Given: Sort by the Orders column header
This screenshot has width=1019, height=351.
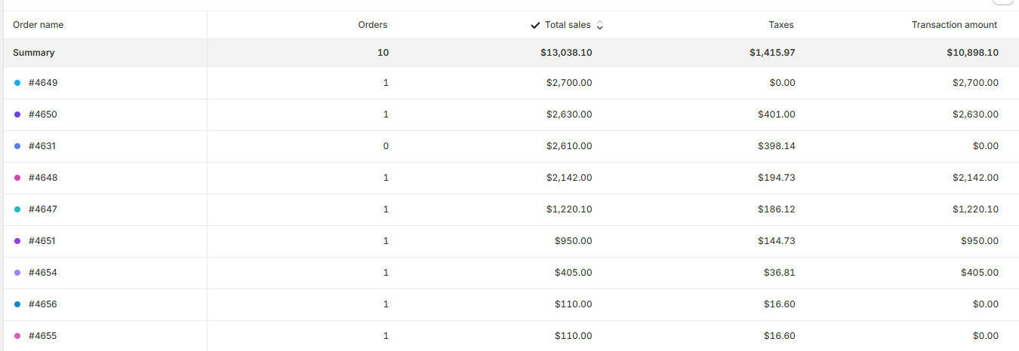Looking at the screenshot, I should point(372,25).
